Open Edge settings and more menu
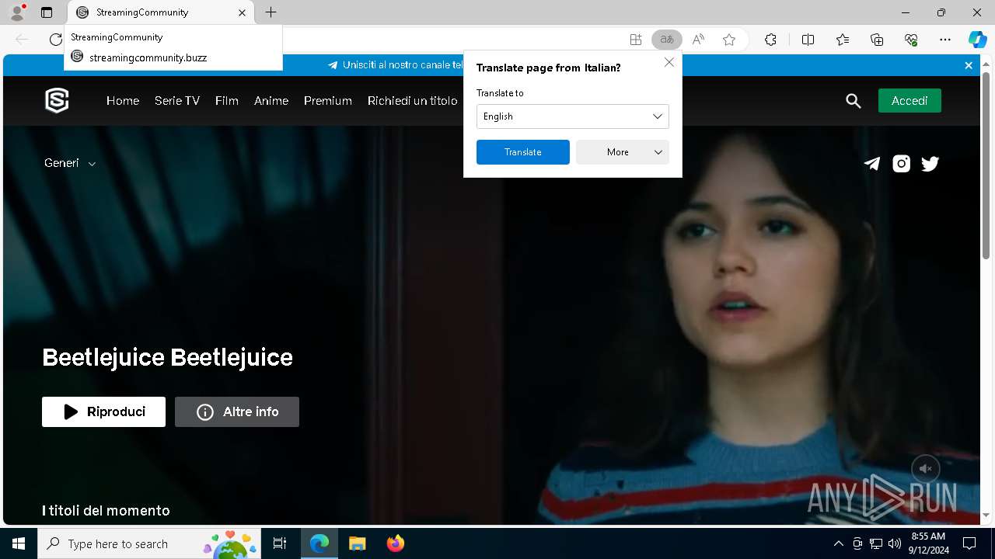 click(x=945, y=40)
